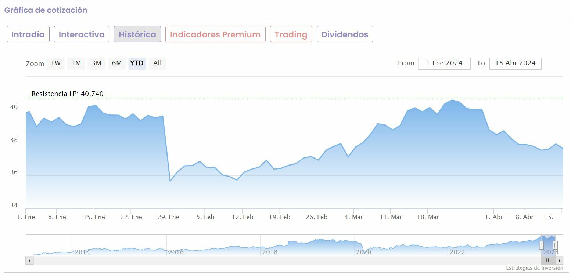Choose the 6M zoom option
571x280 pixels.
[117, 63]
